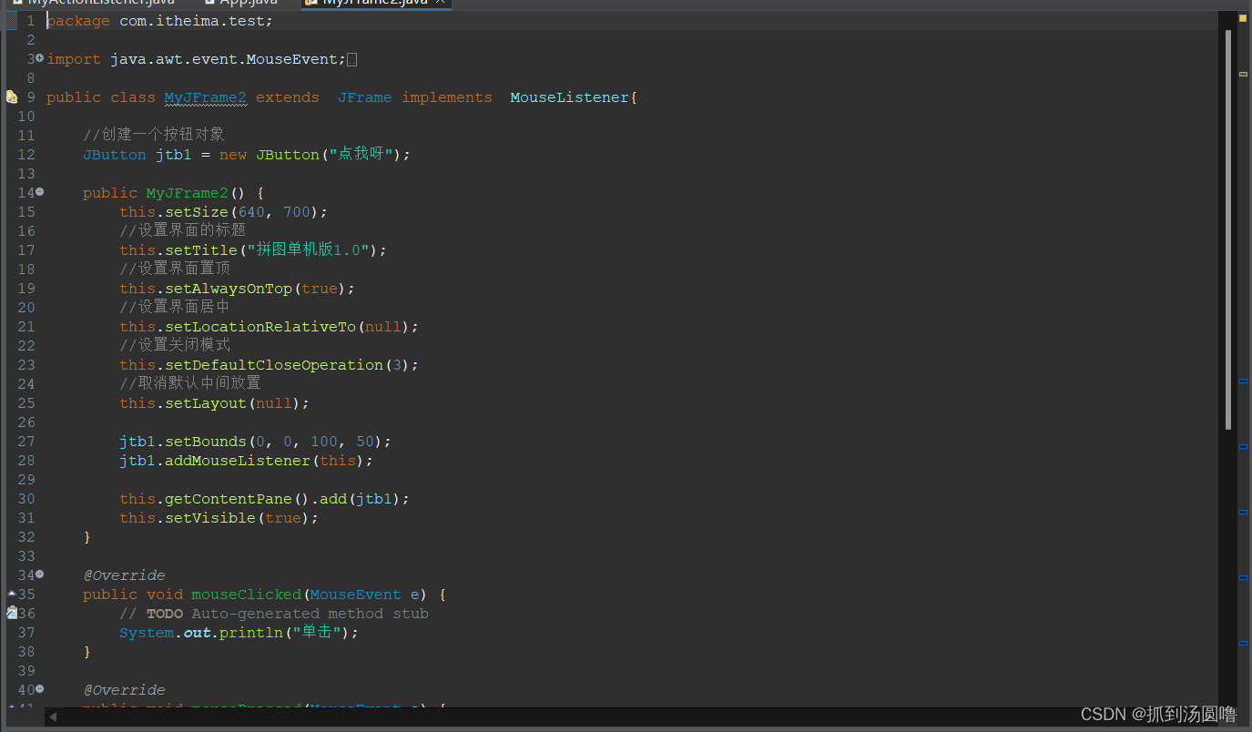Click on import java.awt.event.MouseEvent text

(x=196, y=59)
